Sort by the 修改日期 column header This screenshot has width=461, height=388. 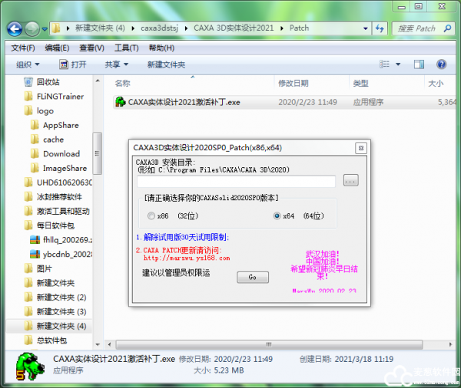point(294,84)
